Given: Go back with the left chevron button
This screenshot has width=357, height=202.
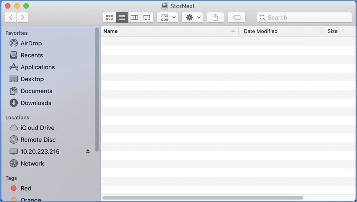Looking at the screenshot, I should 11,17.
